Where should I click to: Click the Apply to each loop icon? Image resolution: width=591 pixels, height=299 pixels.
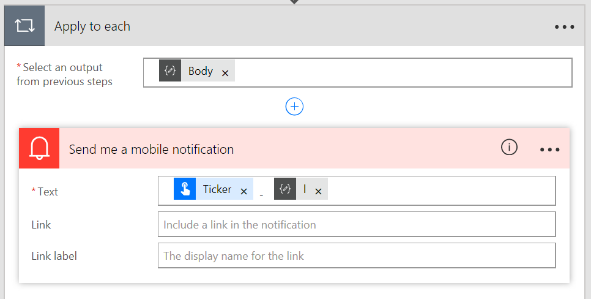coord(24,26)
